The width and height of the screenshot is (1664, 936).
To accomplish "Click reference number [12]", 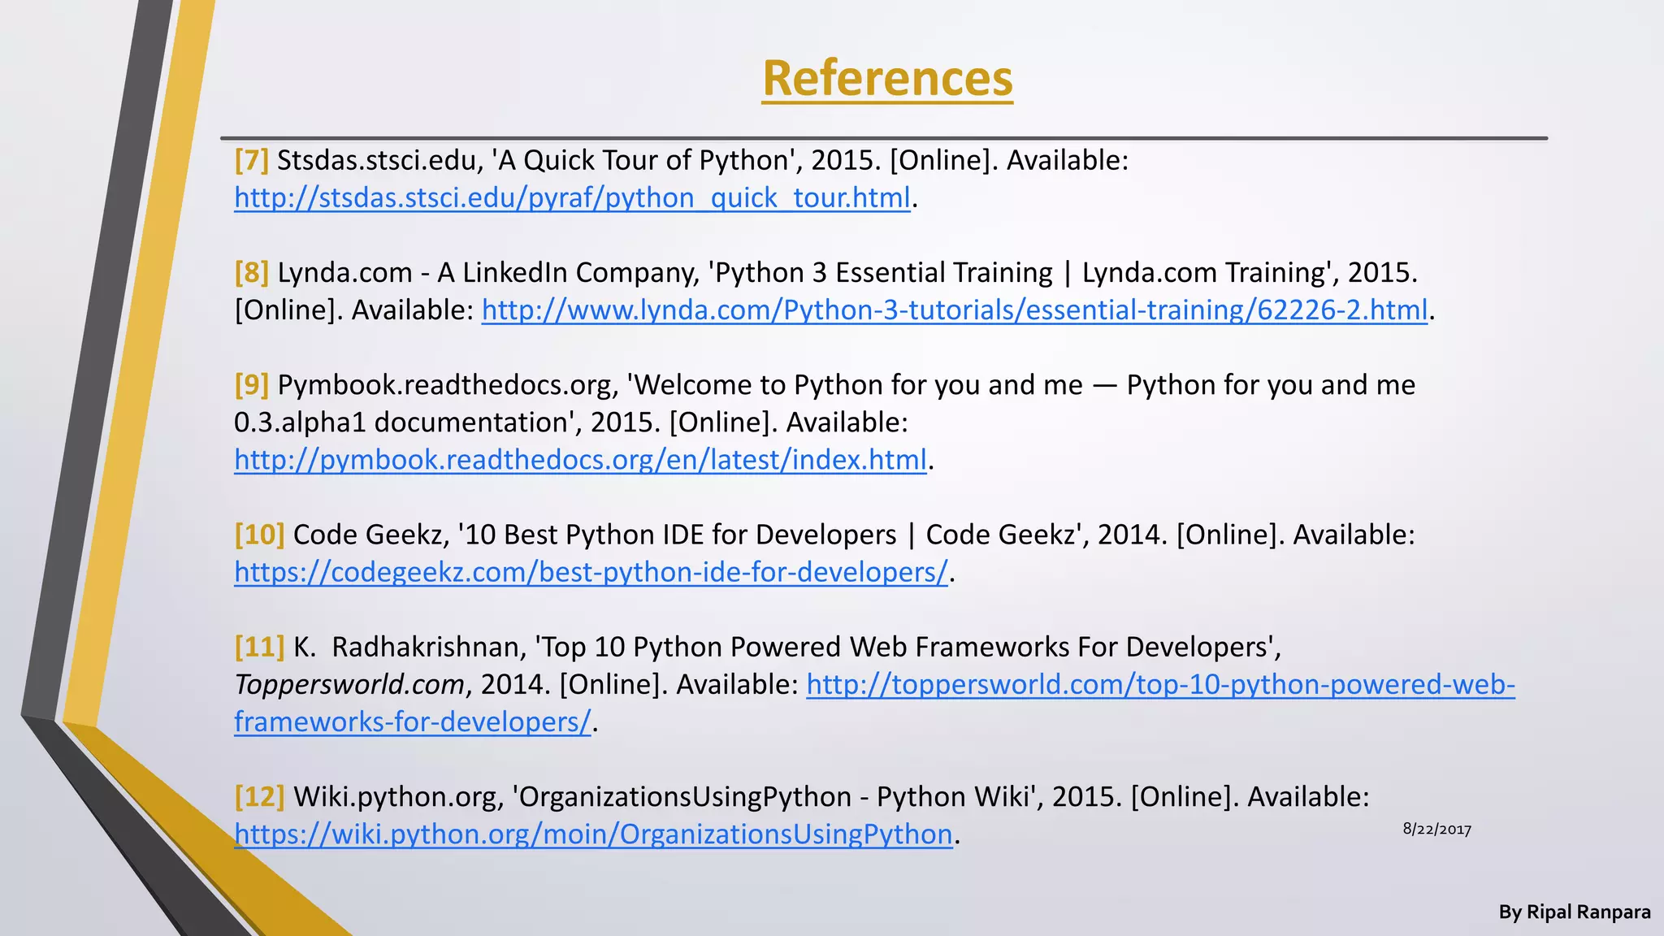I will (259, 796).
